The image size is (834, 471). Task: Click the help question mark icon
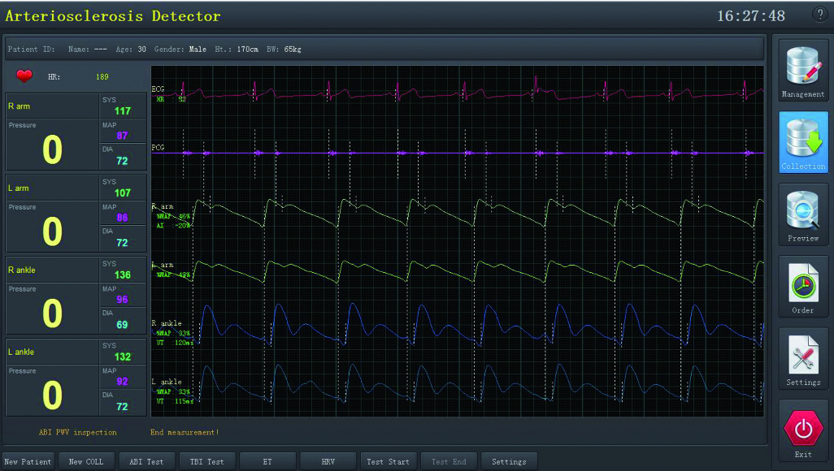pos(819,15)
